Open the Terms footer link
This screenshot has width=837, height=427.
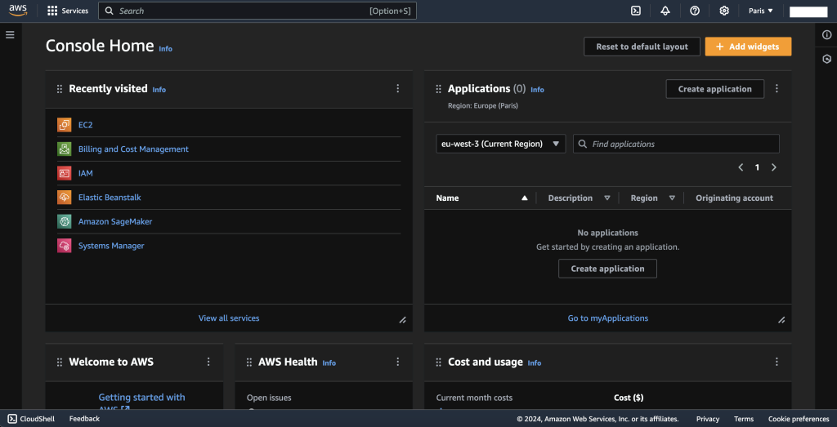[744, 419]
